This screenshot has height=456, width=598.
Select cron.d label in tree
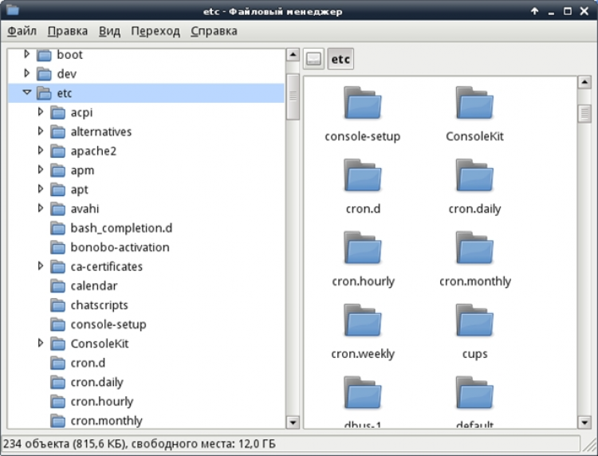coord(88,363)
